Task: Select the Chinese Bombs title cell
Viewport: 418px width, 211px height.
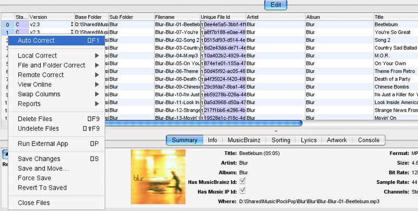Action: click(x=396, y=87)
